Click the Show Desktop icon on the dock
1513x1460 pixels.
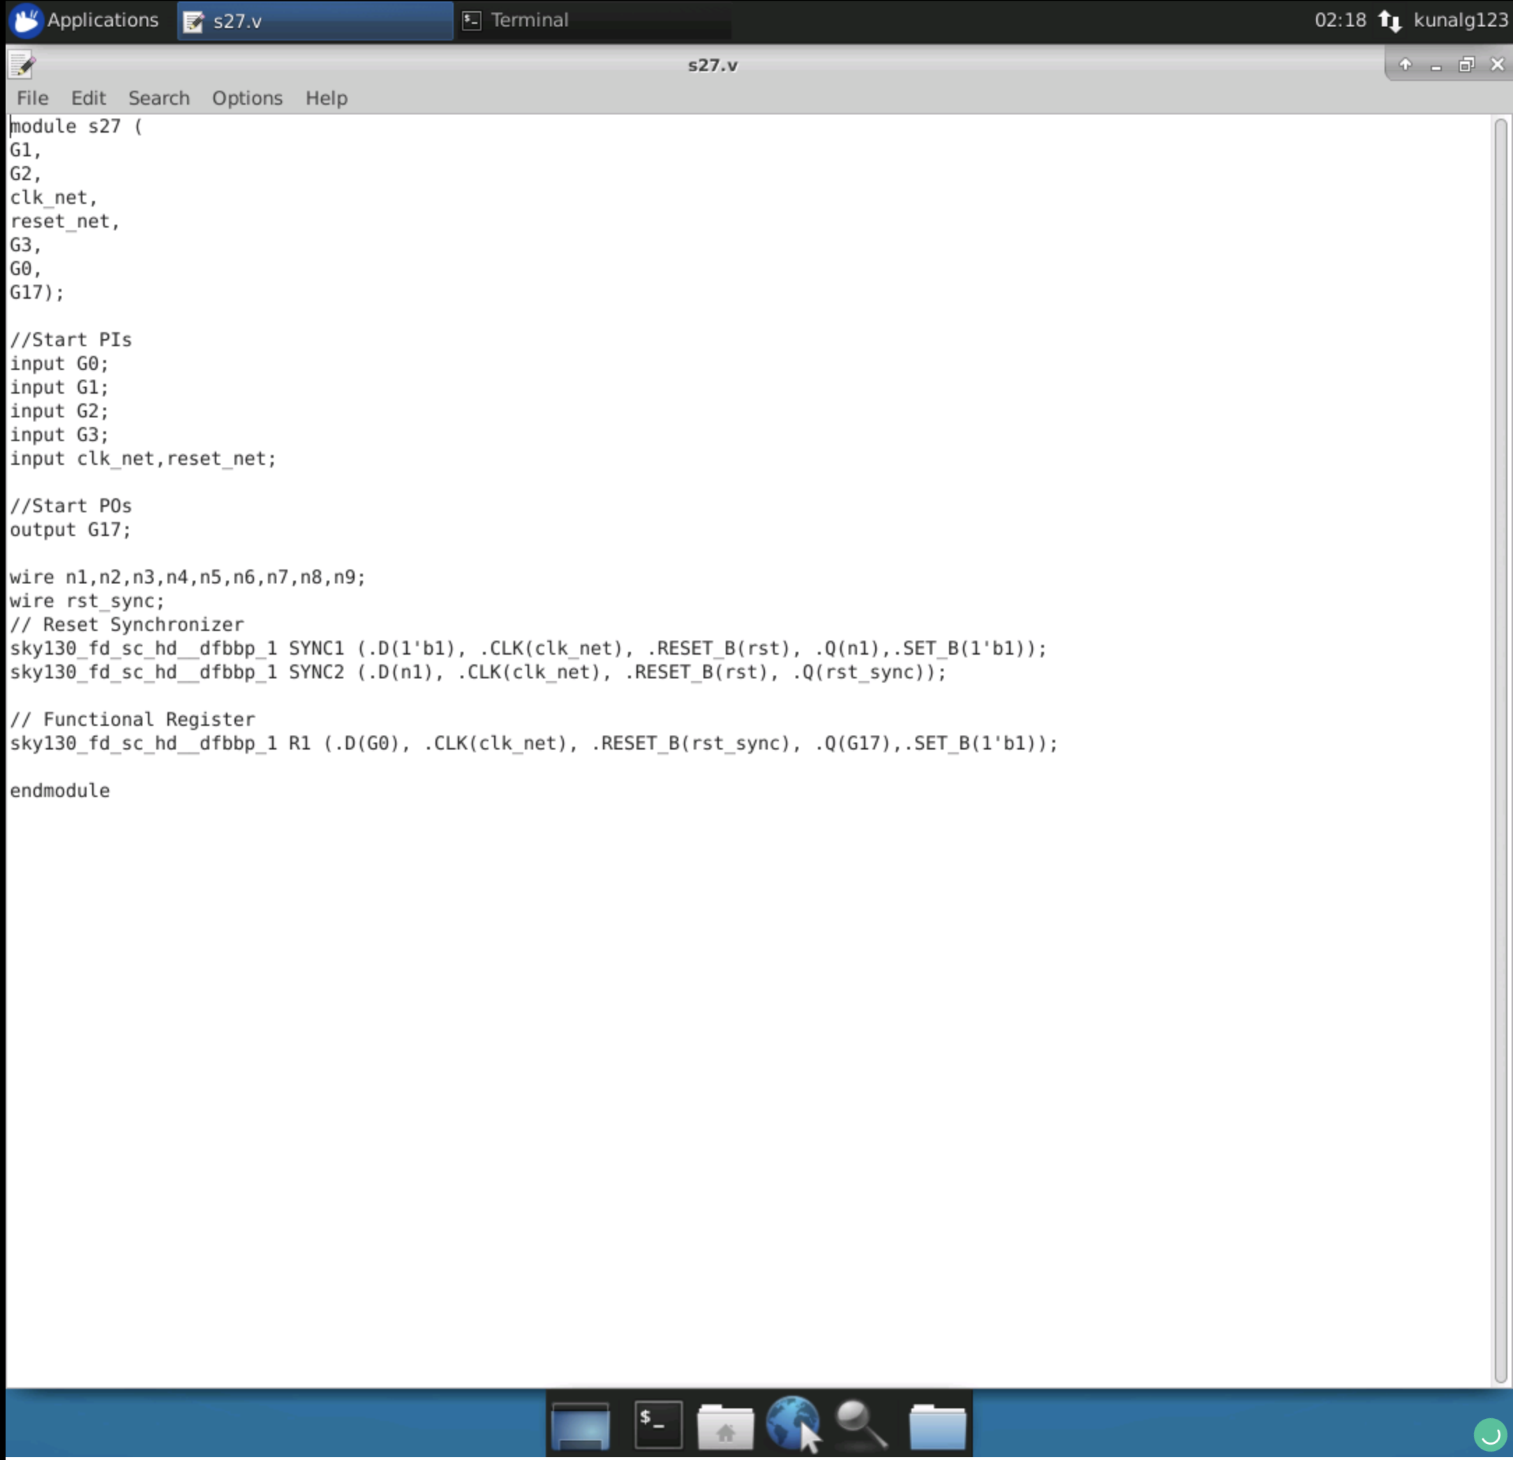(581, 1424)
